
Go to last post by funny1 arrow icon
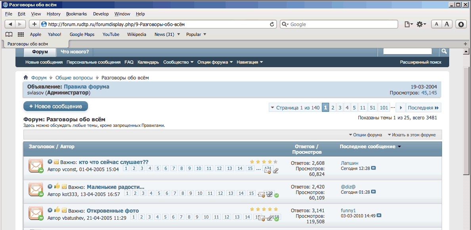click(379, 215)
